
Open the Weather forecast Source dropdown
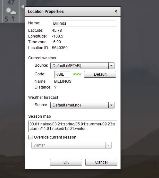tap(82, 105)
